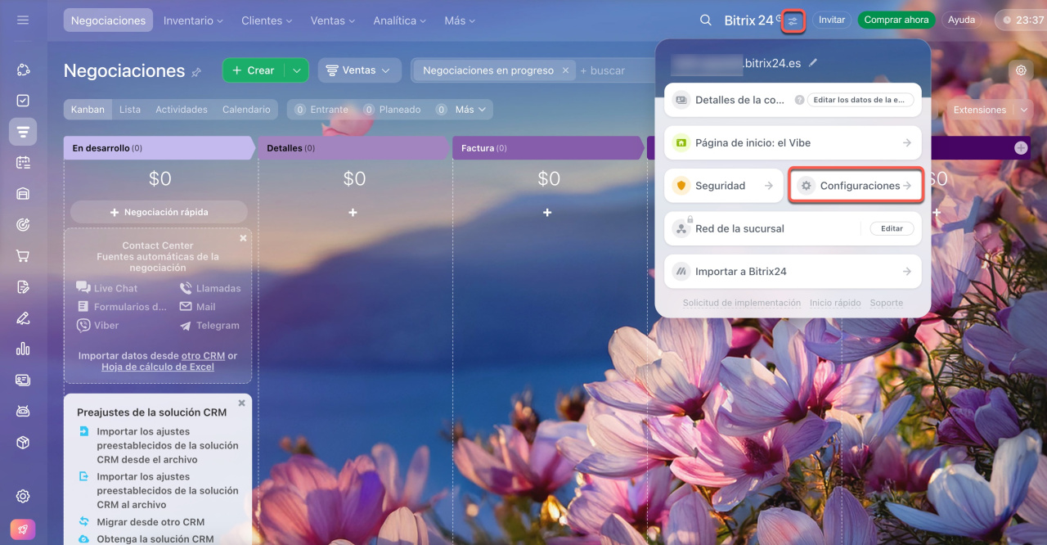Expand the Crear button dropdown arrow
This screenshot has width=1047, height=545.
click(x=297, y=70)
